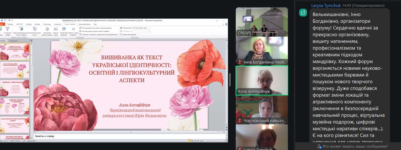Fit slide to current window icon
This screenshot has height=150, width=401.
tap(226, 141)
